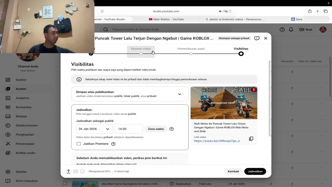Edit the 14.00 time field

coord(129,129)
